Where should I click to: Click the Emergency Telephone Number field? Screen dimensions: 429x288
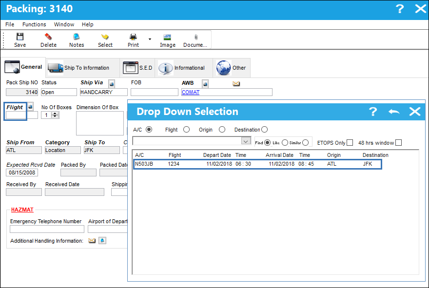(x=47, y=229)
